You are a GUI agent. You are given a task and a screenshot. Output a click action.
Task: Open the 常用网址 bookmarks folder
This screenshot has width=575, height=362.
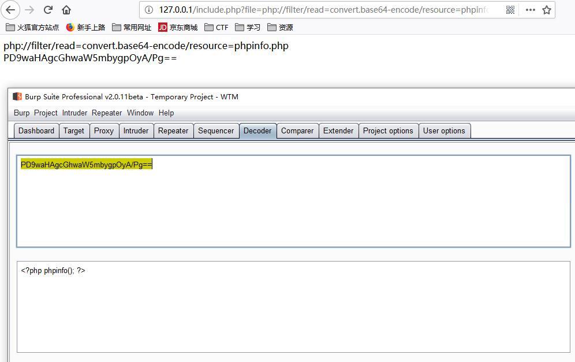coord(132,27)
